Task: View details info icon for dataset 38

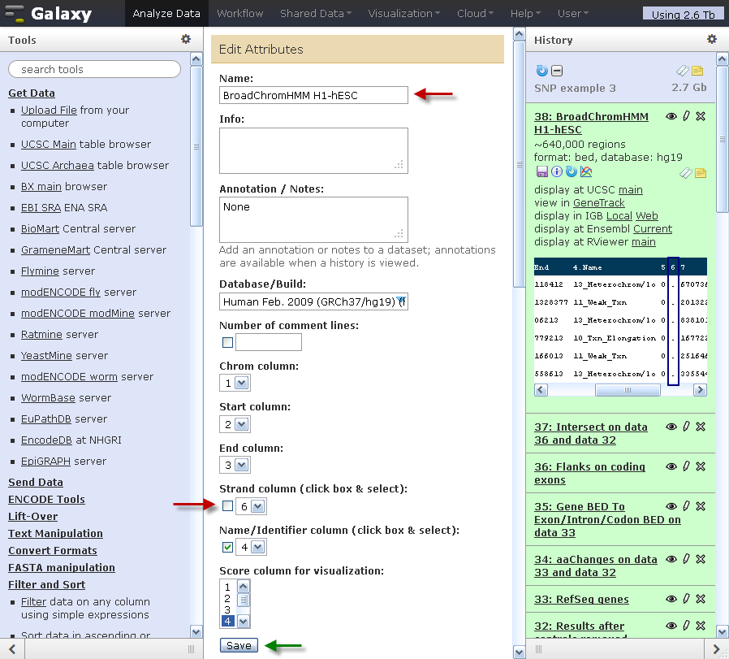Action: pos(557,171)
